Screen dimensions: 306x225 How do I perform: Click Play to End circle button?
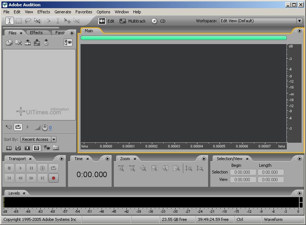pos(42,168)
